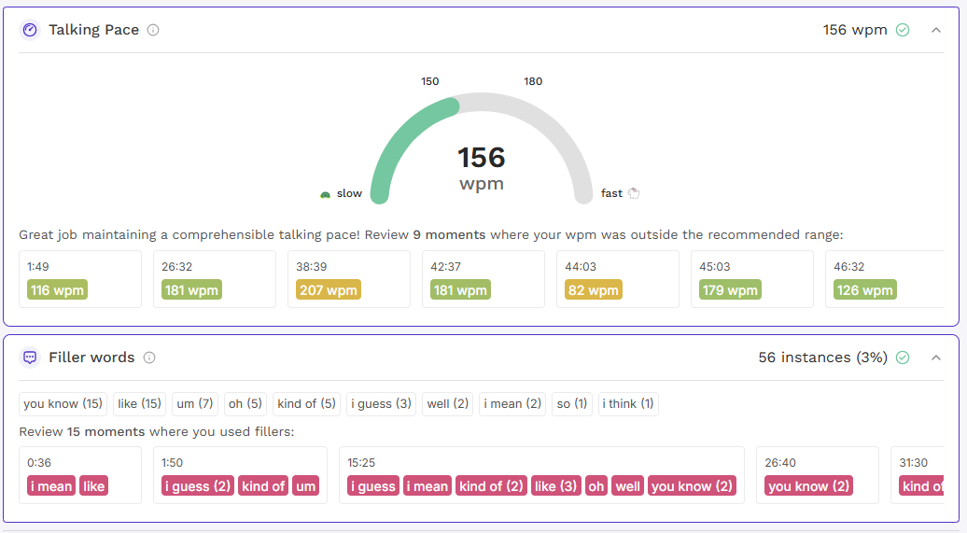Click the turtle slow icon on gauge
Image resolution: width=967 pixels, height=533 pixels.
click(x=325, y=194)
